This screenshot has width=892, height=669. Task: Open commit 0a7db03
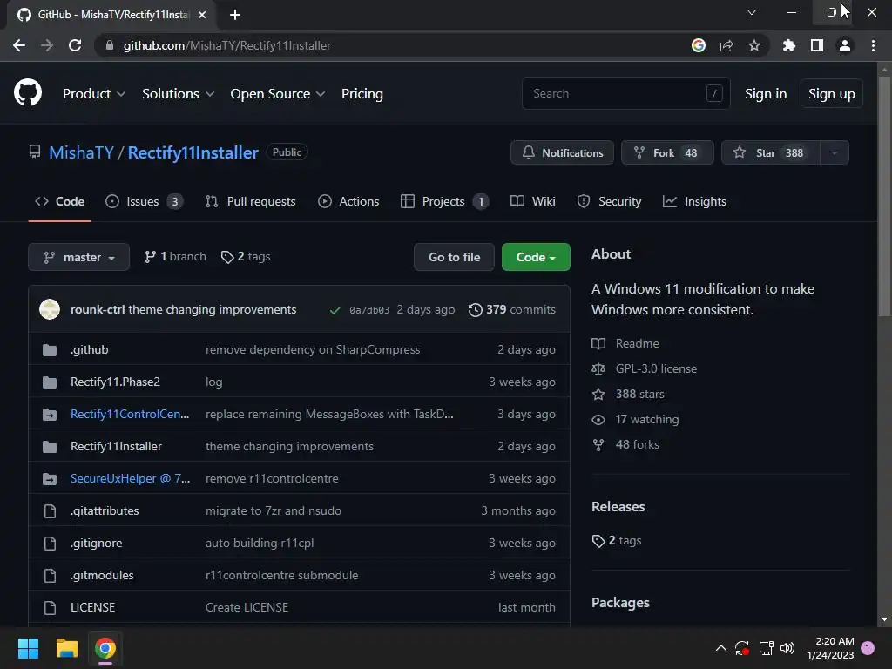click(x=369, y=310)
